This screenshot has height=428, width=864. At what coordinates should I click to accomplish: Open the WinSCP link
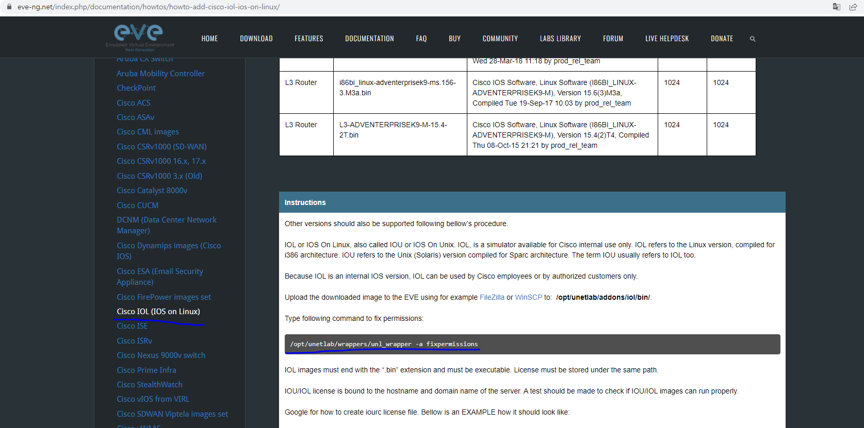[529, 297]
